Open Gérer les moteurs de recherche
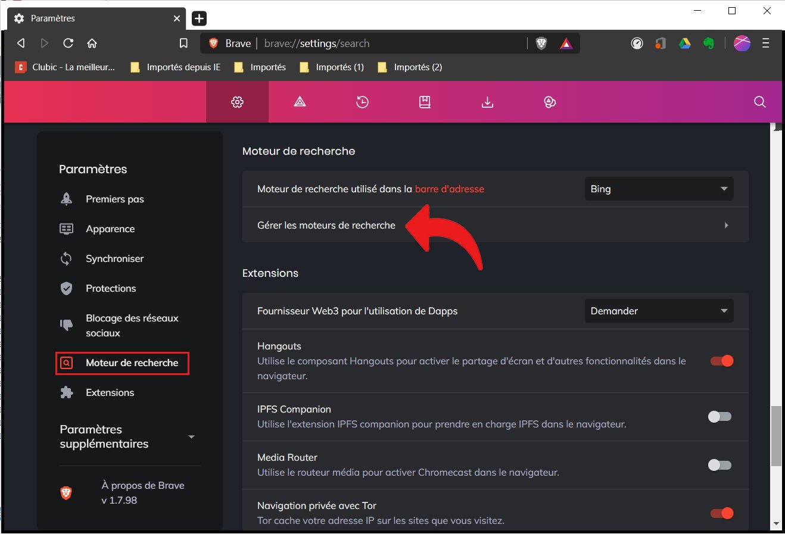785x534 pixels. [x=495, y=225]
